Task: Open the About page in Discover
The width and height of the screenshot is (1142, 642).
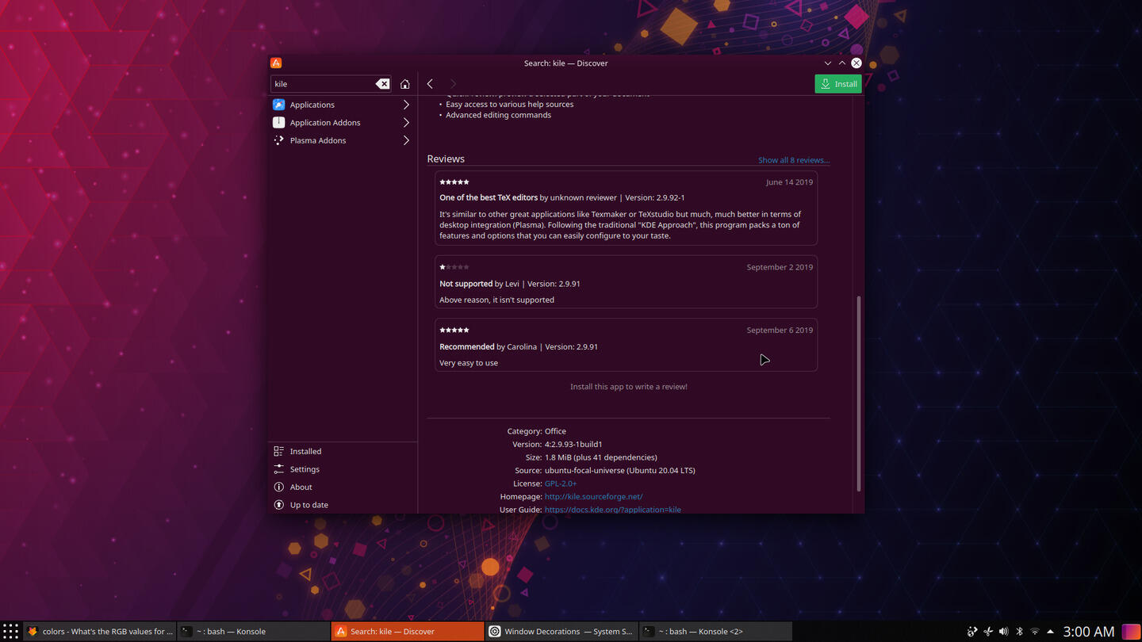Action: coord(343,487)
